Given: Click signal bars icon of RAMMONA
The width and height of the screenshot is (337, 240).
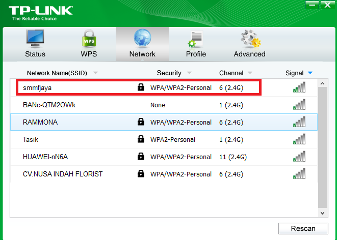Looking at the screenshot, I should click(299, 122).
